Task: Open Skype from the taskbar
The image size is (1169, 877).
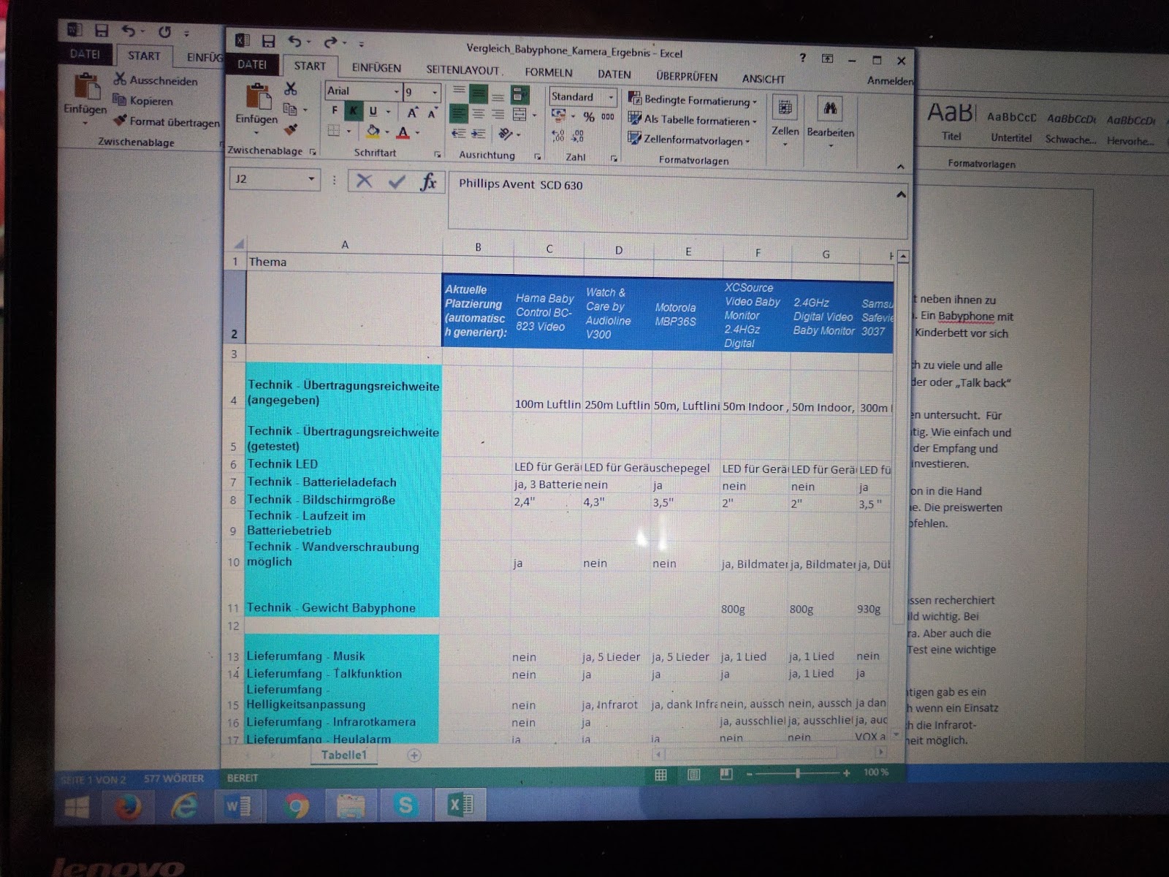Action: [405, 805]
